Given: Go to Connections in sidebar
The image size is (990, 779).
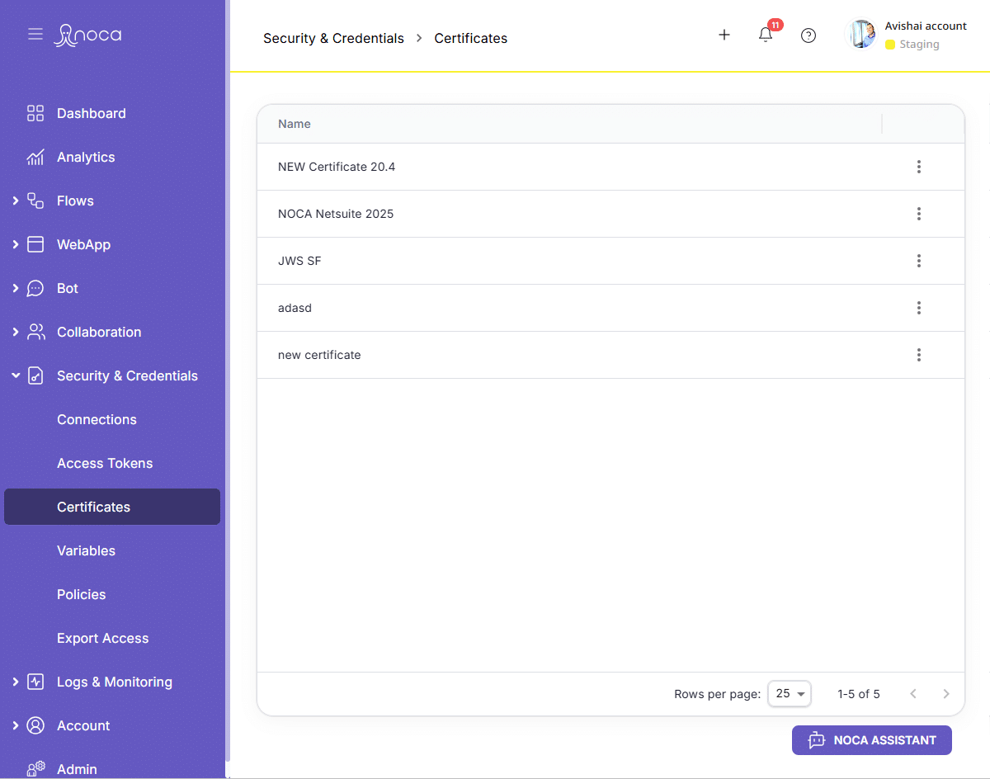Looking at the screenshot, I should (x=97, y=419).
